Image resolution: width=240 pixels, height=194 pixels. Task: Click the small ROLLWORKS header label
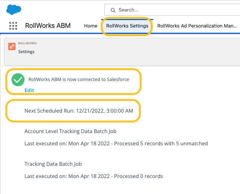click(x=27, y=43)
